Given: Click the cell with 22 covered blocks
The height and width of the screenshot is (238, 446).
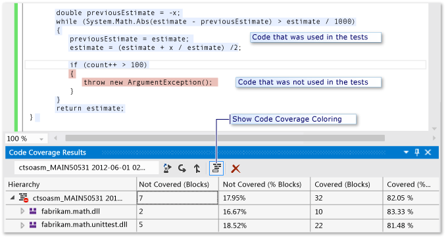Looking at the screenshot, I should point(347,226).
